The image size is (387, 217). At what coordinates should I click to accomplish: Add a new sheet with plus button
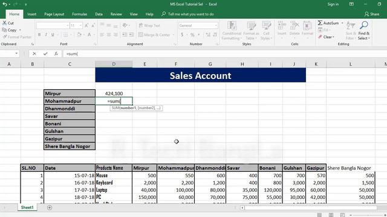[x=50, y=207]
